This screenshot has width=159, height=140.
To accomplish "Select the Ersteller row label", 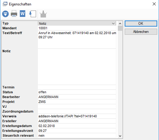I will tap(10, 121).
